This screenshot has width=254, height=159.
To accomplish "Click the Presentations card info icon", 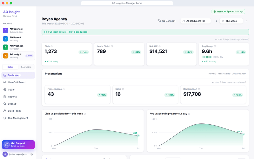I will click(x=63, y=89).
